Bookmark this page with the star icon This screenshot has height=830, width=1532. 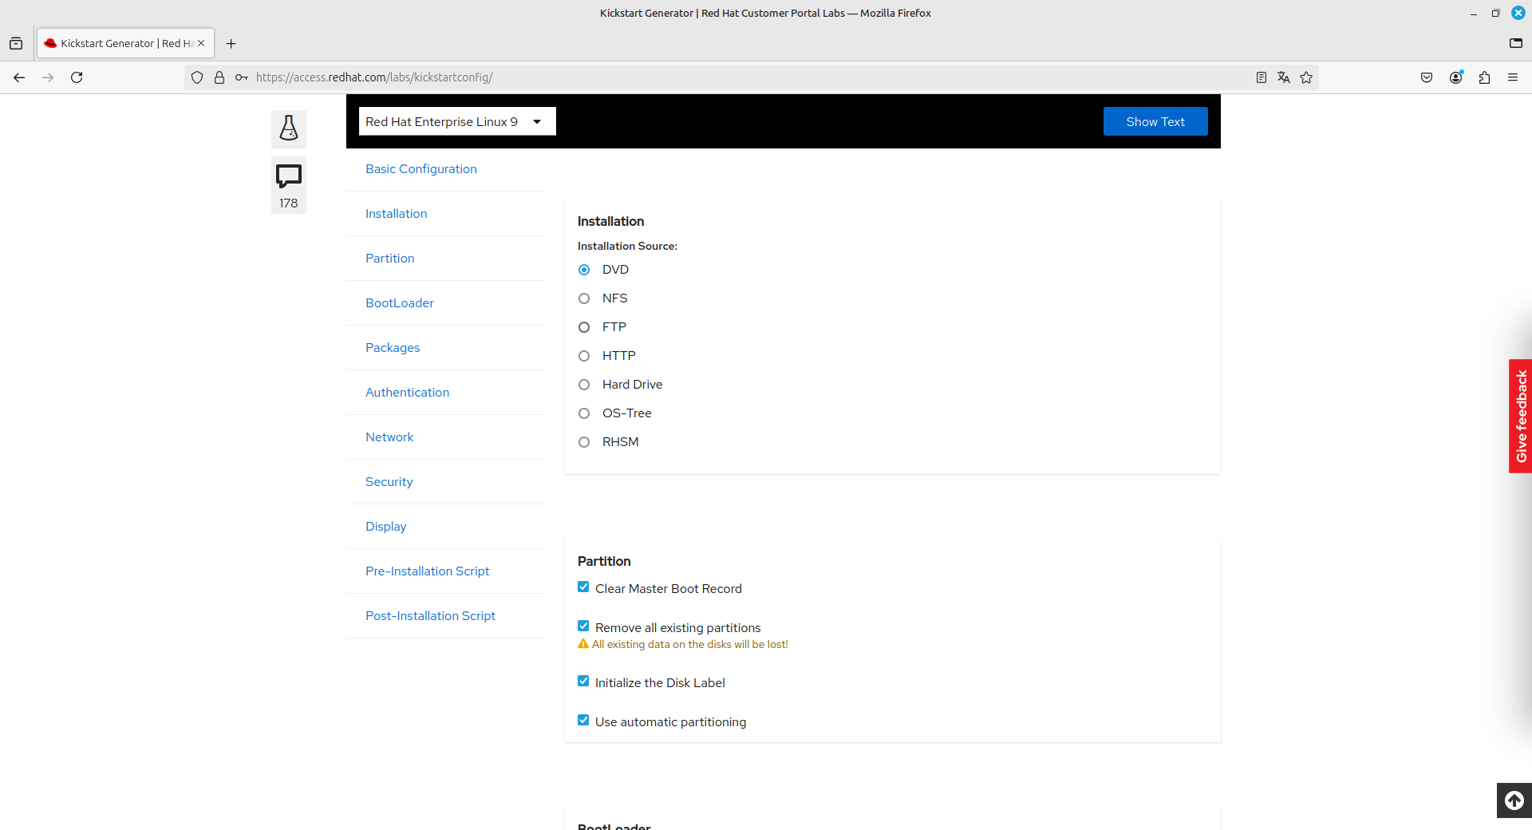[x=1306, y=77]
